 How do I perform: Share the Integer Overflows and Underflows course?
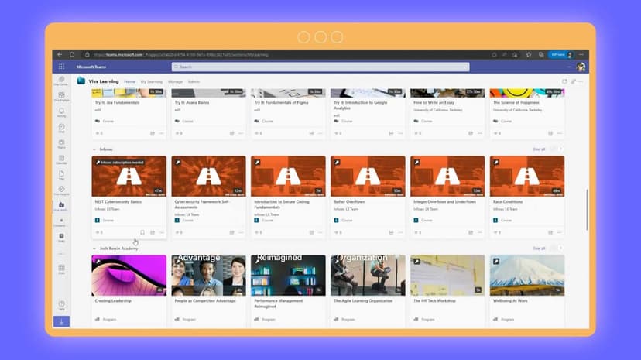(471, 232)
